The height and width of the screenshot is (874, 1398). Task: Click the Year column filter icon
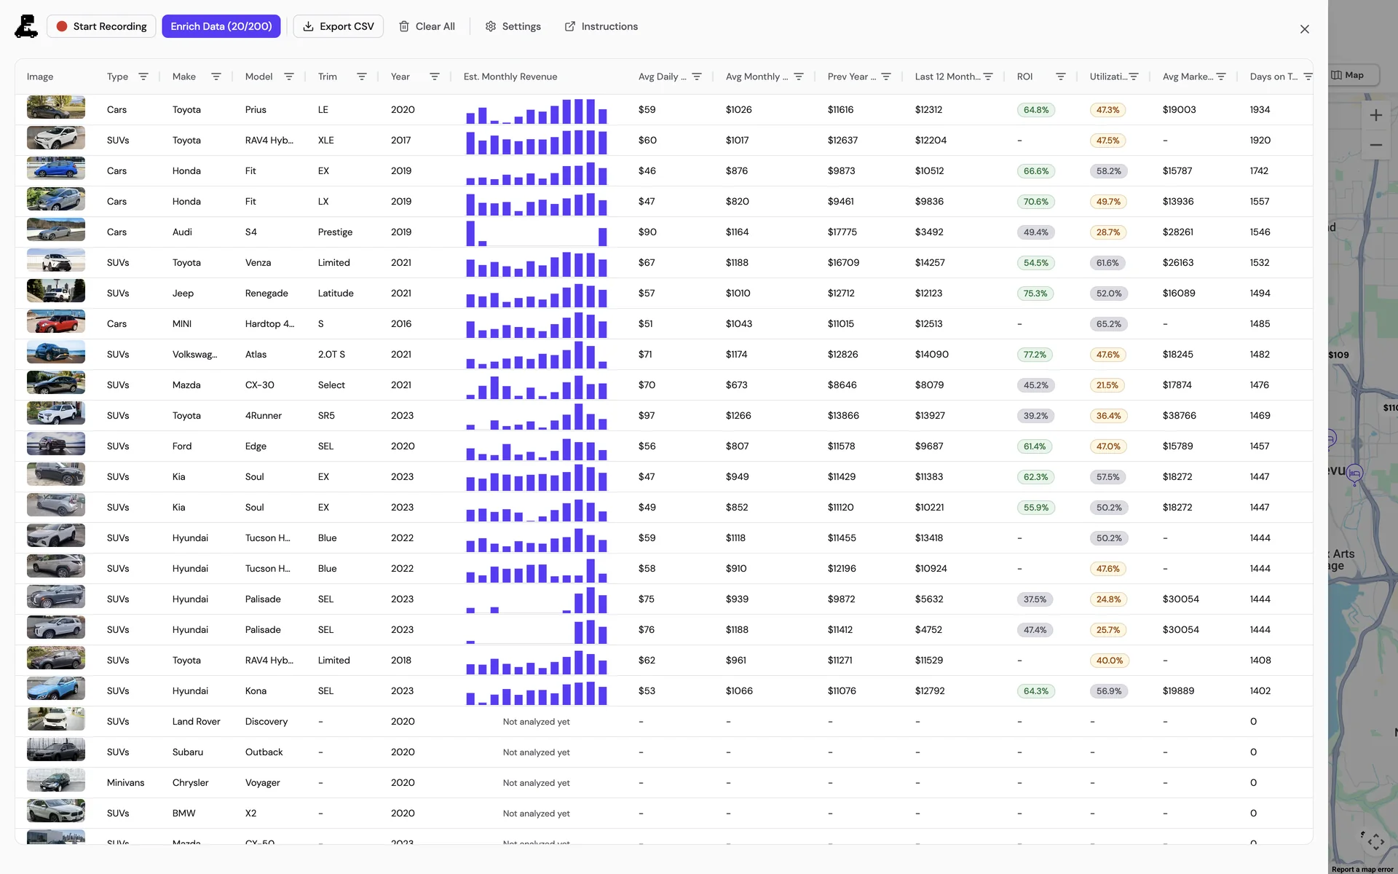point(435,76)
